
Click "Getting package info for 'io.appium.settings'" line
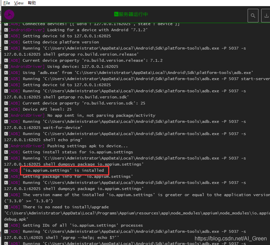point(78,176)
